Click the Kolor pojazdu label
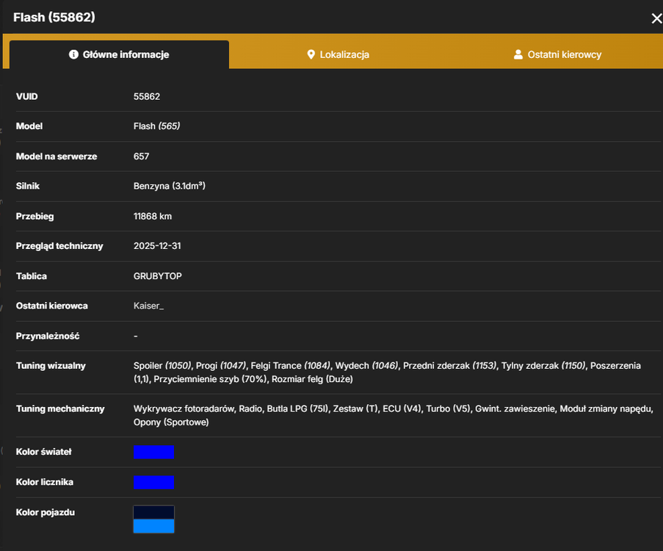Image resolution: width=663 pixels, height=551 pixels. click(46, 513)
